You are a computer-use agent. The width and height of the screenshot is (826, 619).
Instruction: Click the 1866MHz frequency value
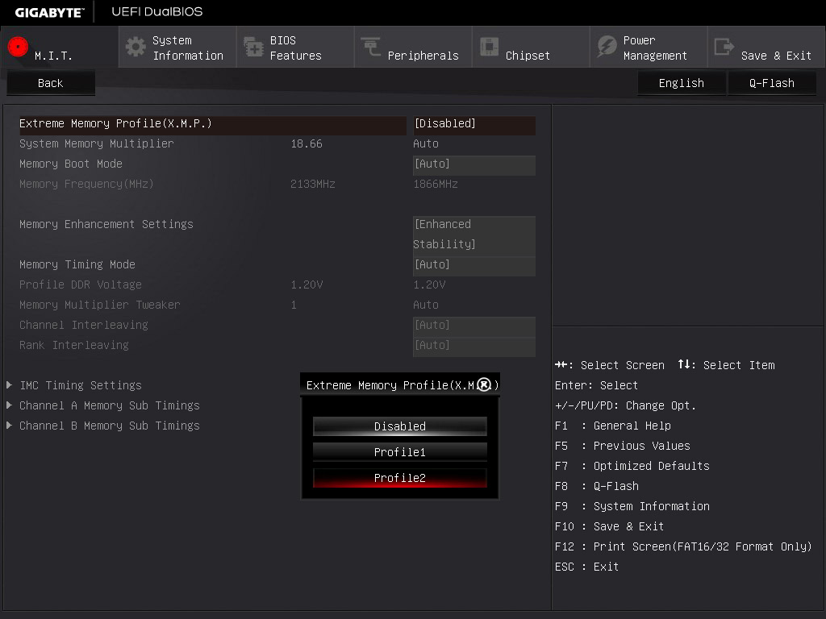436,185
